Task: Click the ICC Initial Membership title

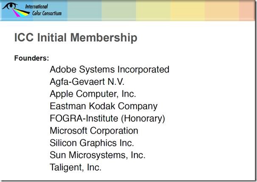Action: 76,38
